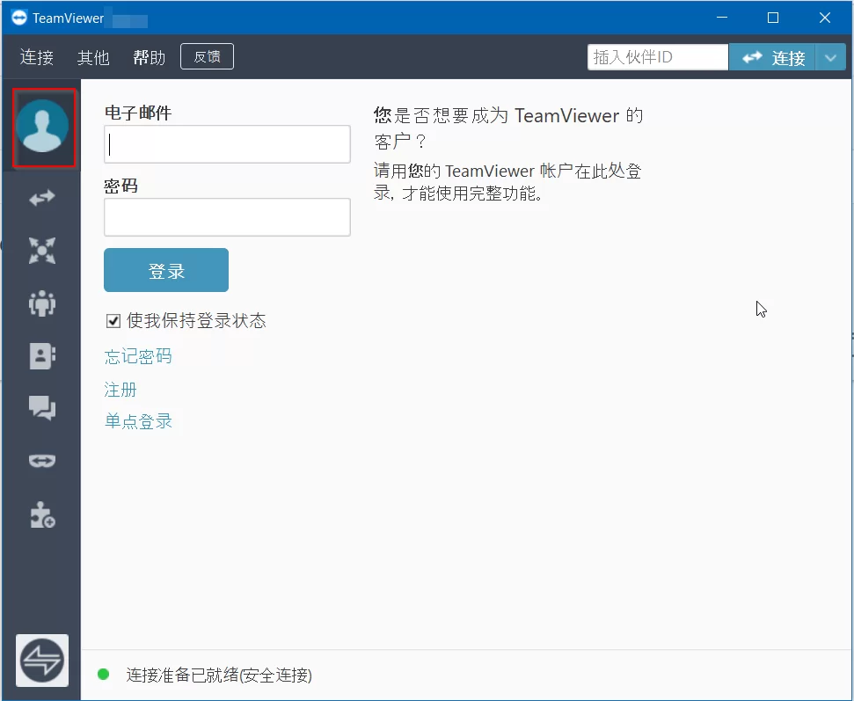Open the 忘记密码 link
The height and width of the screenshot is (701, 854).
point(137,356)
